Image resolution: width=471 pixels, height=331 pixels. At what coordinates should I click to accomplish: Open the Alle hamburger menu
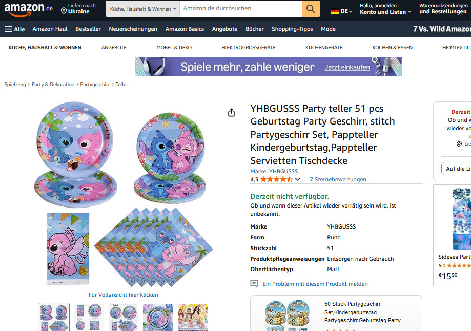(x=15, y=29)
